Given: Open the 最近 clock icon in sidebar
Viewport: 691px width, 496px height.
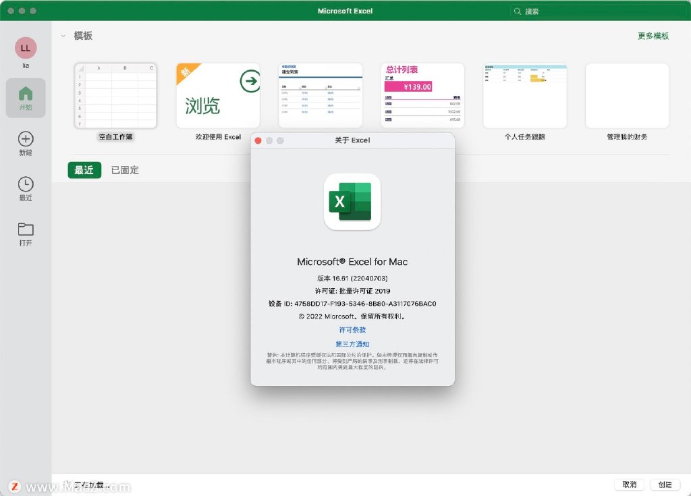Looking at the screenshot, I should pos(26,184).
